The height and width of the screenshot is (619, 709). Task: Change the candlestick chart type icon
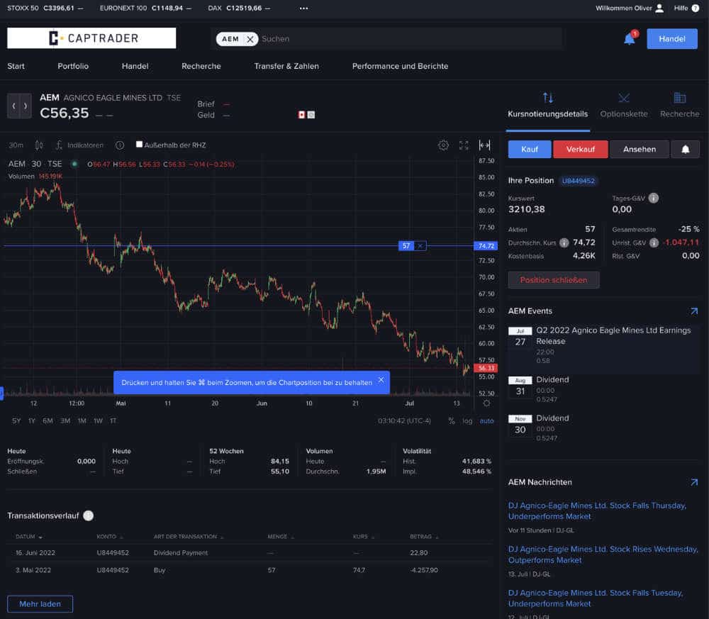click(39, 145)
